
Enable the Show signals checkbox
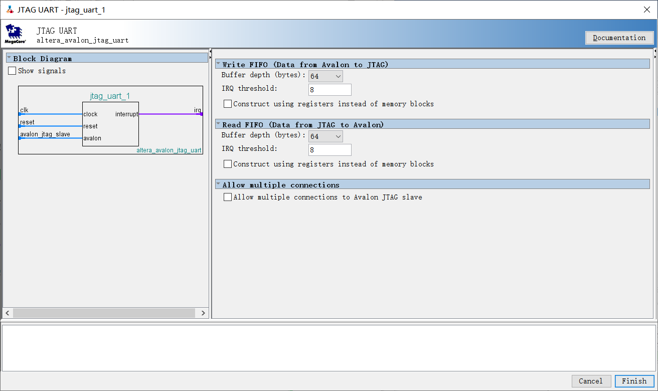click(x=12, y=71)
